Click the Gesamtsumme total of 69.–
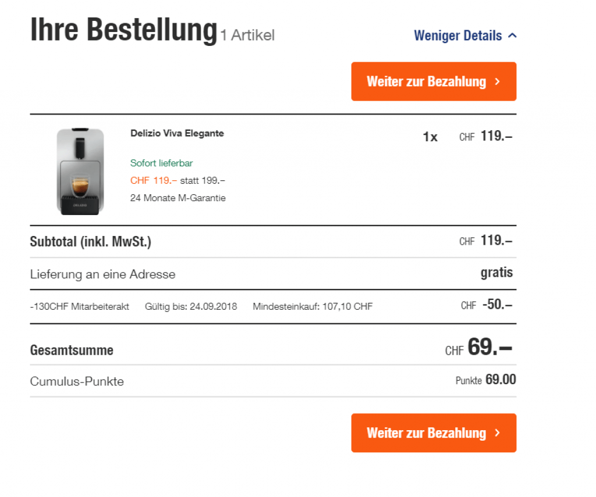The image size is (596, 497). pyautogui.click(x=489, y=348)
